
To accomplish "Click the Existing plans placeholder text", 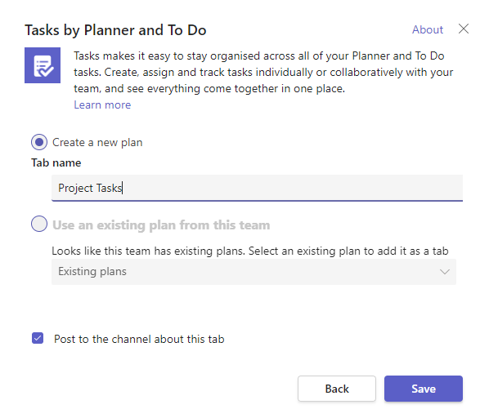I will point(92,271).
